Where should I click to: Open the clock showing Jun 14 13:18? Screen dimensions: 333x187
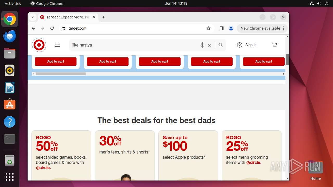tap(176, 3)
